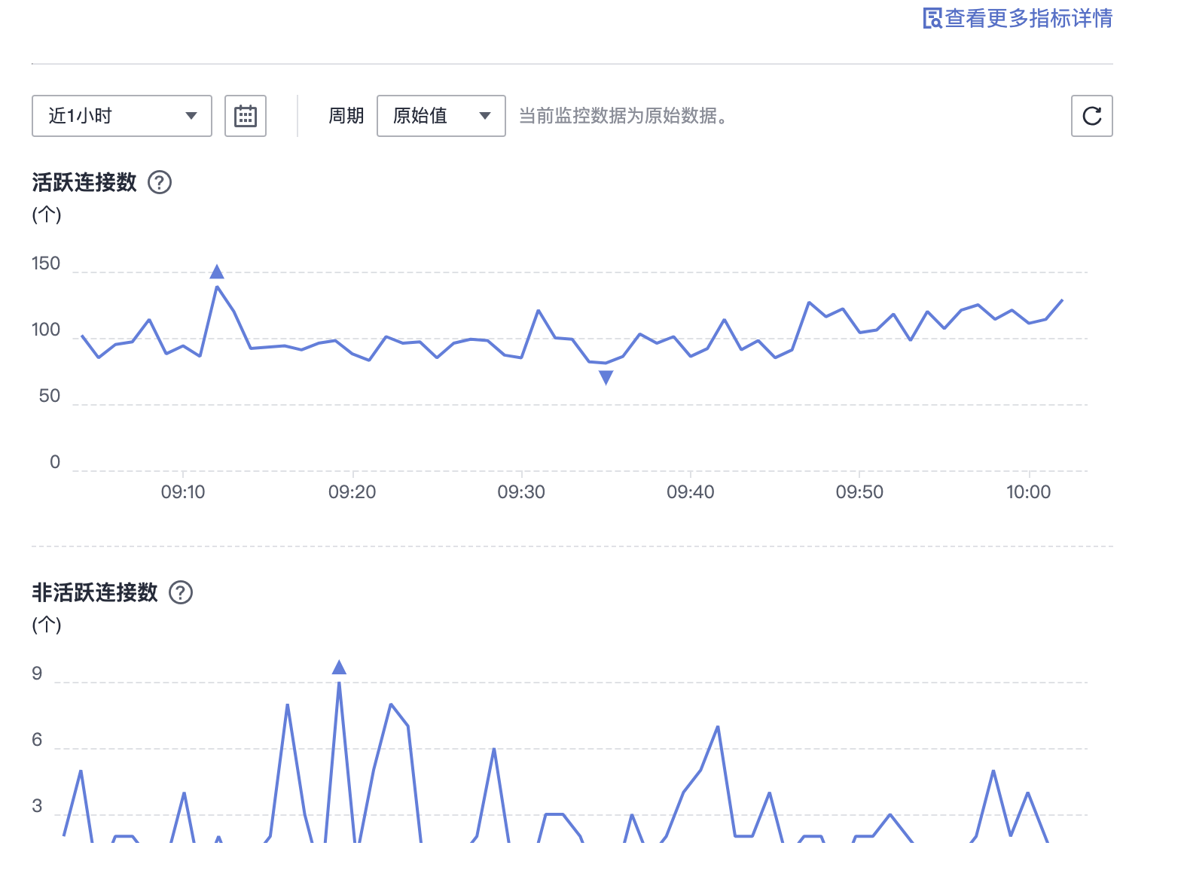Click the 10:00 axis label
The image size is (1184, 870).
1029,492
